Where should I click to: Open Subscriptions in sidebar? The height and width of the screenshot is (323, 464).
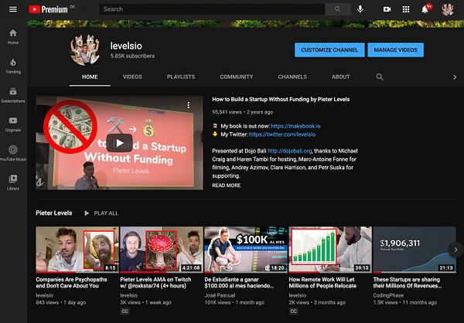pos(13,95)
